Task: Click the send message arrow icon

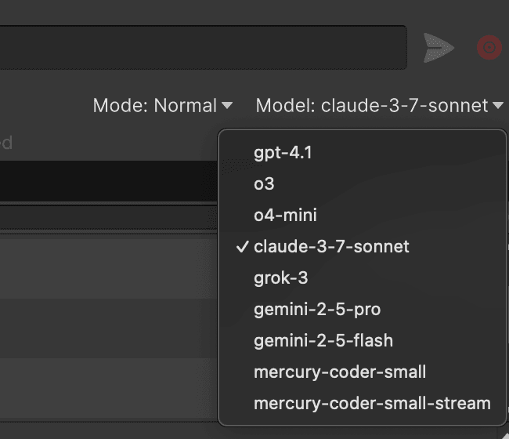Action: [439, 49]
